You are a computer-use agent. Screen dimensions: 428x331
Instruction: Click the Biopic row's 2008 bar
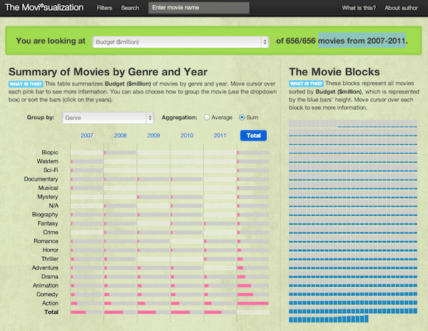[105, 153]
